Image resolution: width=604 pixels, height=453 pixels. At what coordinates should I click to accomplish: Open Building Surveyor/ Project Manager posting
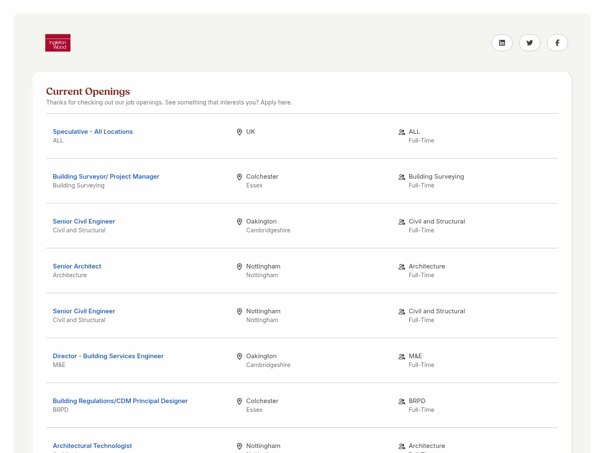tap(106, 177)
